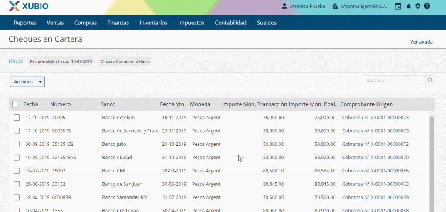This screenshot has height=212, width=446.
Task: Click the Banco Cetelem cell
Action: point(118,118)
